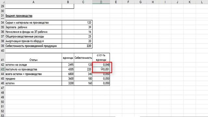Click unit cost value 0,051
Viewport: 208px width, 117px height.
(x=101, y=69)
